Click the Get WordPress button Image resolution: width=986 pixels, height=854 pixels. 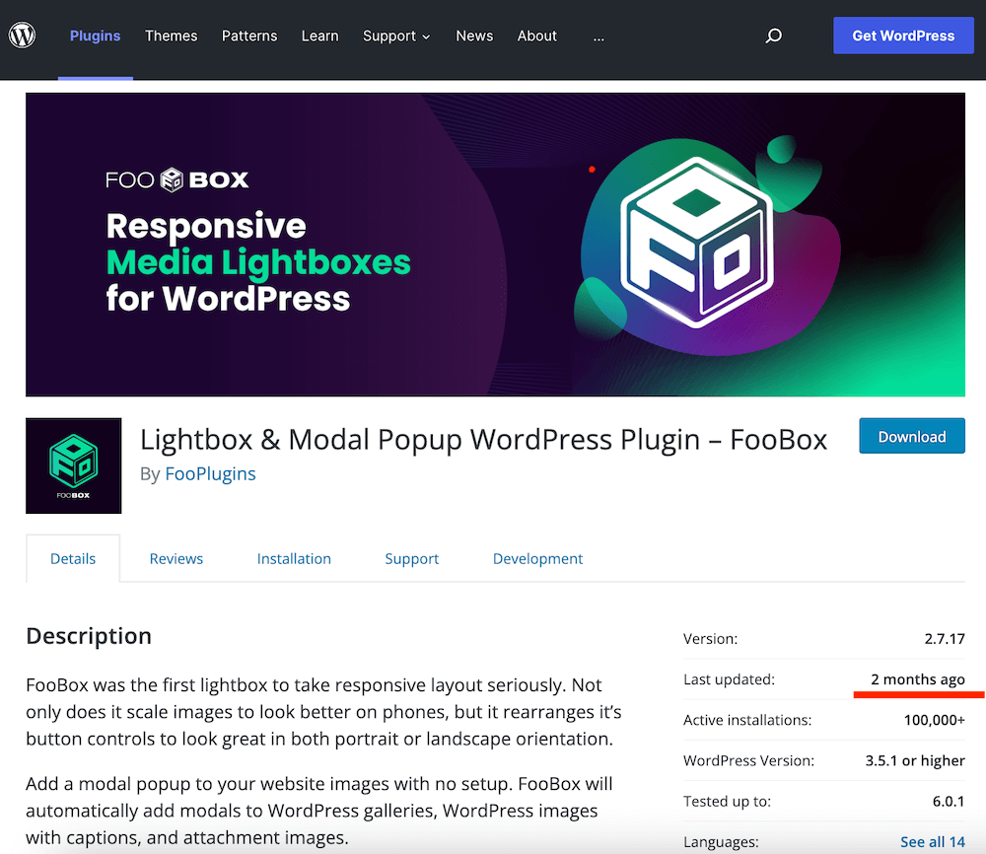pos(903,36)
